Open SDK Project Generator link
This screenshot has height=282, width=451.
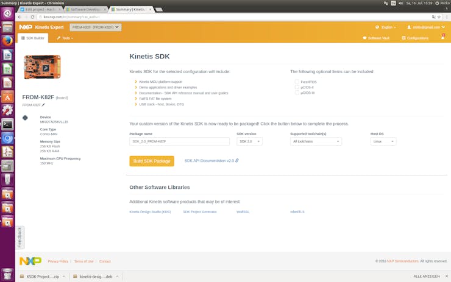point(200,212)
